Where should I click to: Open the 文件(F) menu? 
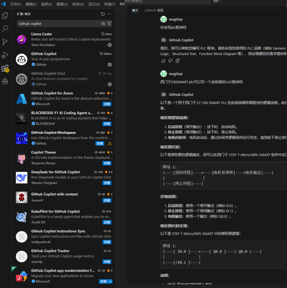click(16, 4)
